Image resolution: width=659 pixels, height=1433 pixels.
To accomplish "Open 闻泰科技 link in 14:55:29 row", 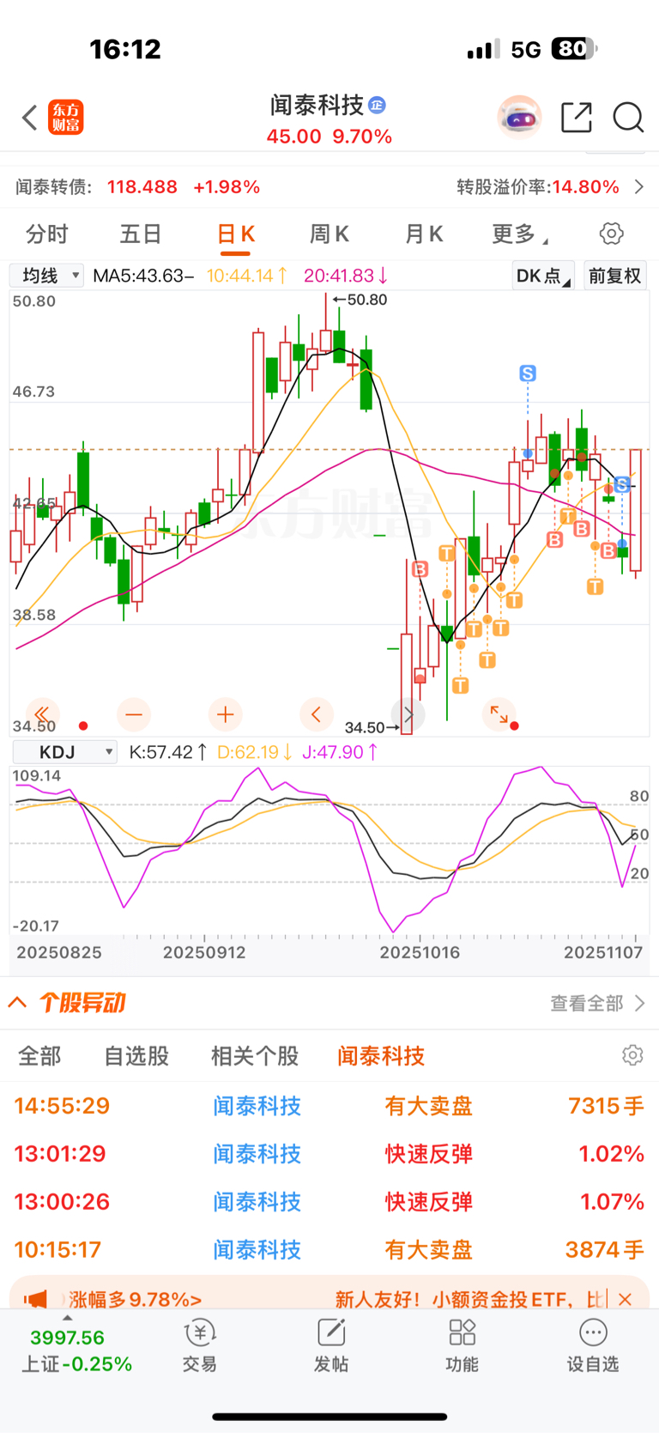I will click(x=257, y=1106).
